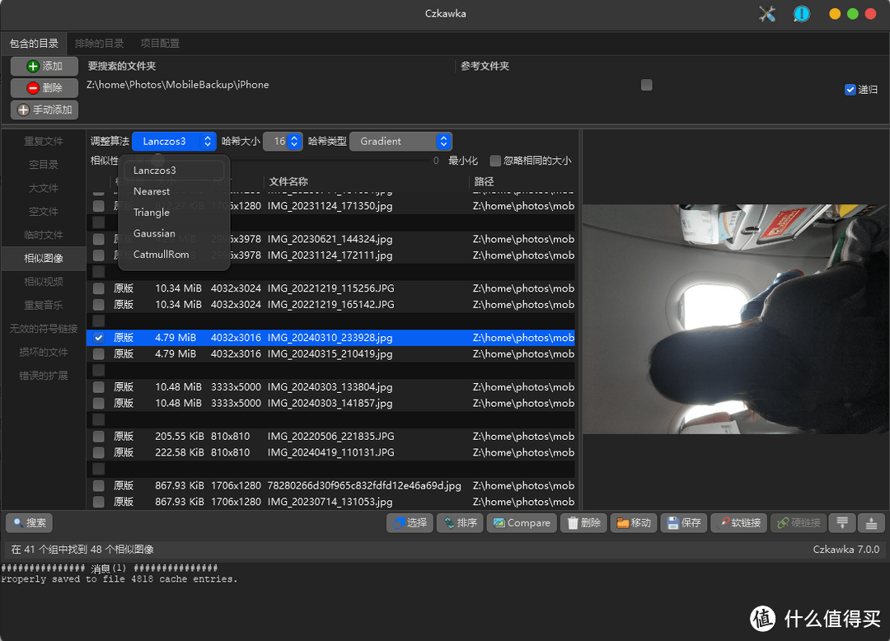Viewport: 890px width, 641px height.
Task: Switch to the 排除的目录 tab
Action: coord(99,43)
